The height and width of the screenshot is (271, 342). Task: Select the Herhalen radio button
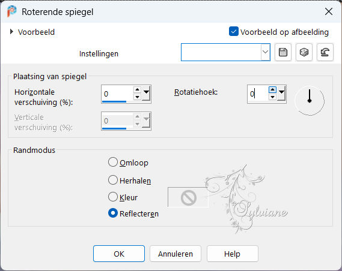113,180
